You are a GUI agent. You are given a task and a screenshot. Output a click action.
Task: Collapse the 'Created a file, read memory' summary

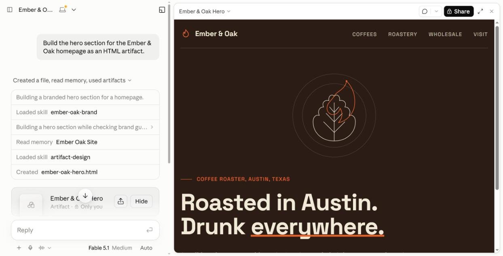pos(72,80)
